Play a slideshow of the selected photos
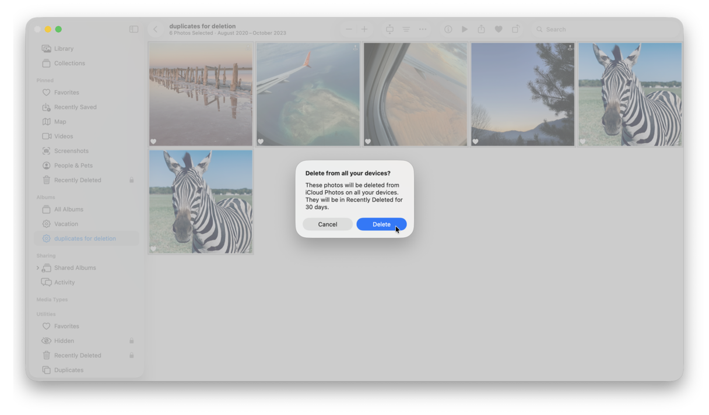 pos(464,29)
